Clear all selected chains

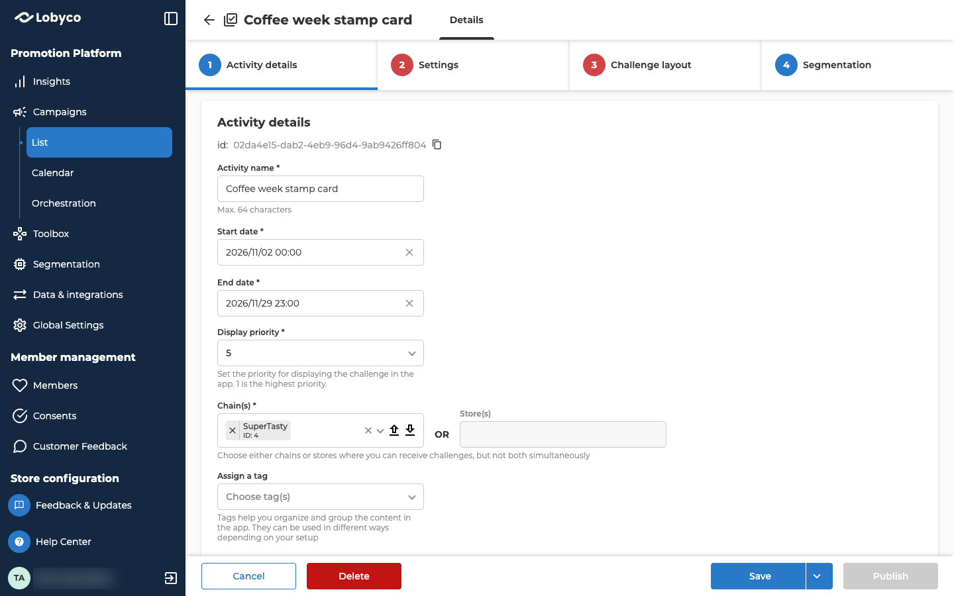(368, 430)
